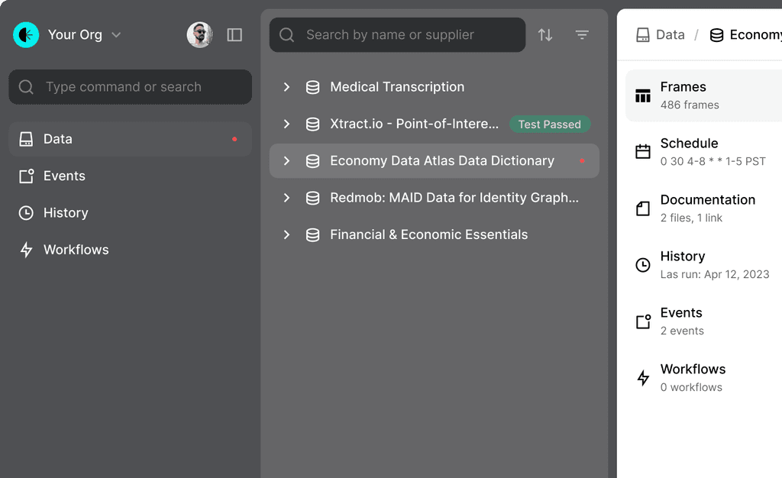782x478 pixels.
Task: Open Workflows lightning icon in sidebar
Action: click(x=26, y=250)
